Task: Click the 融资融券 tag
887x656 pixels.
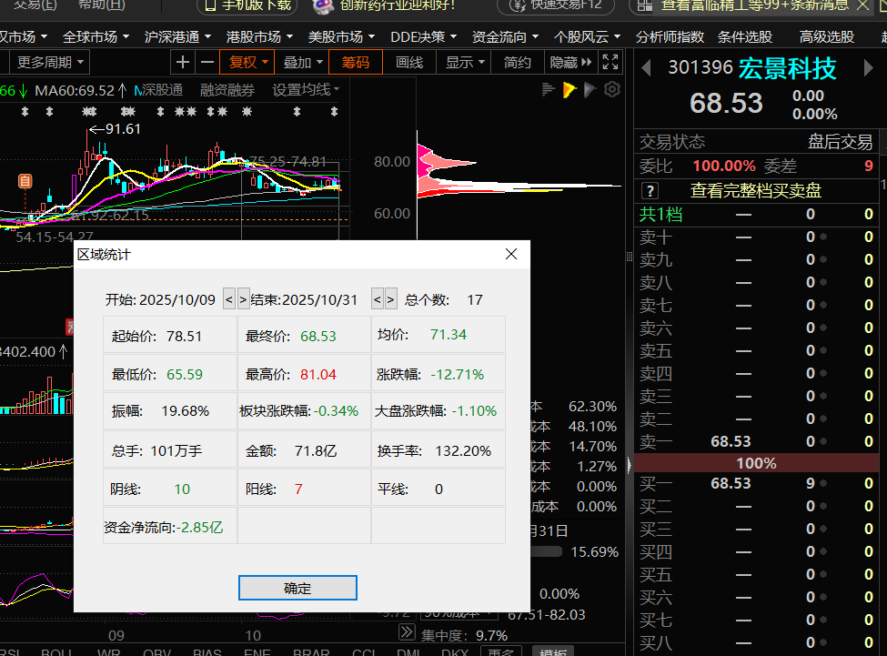Action: (227, 90)
